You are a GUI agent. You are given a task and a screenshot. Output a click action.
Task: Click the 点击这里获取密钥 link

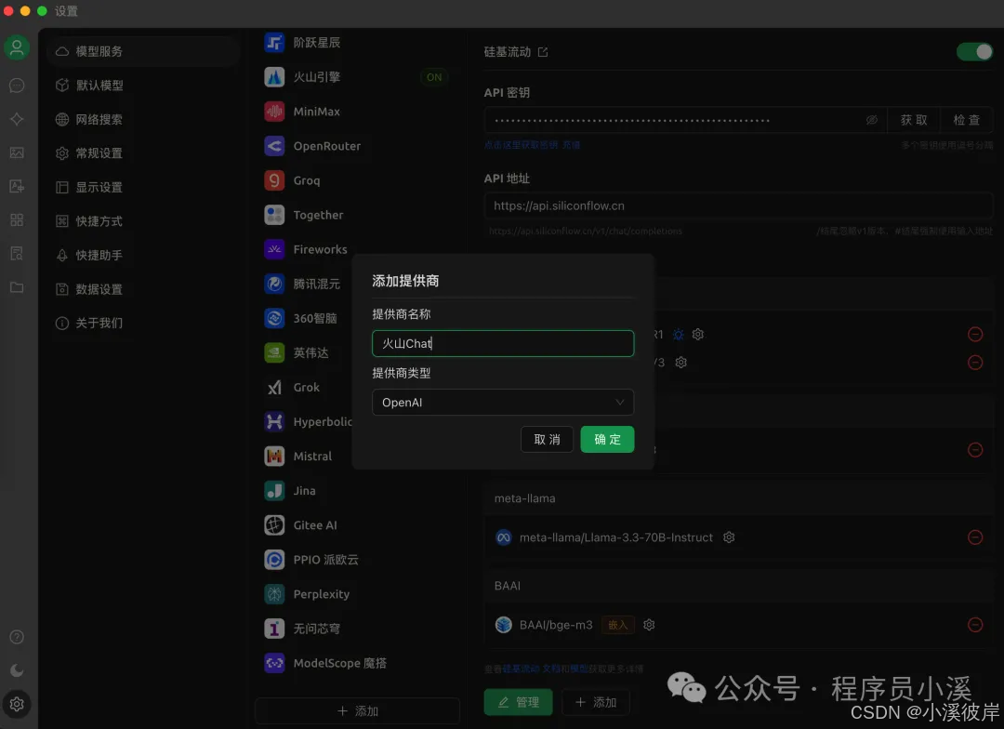521,145
